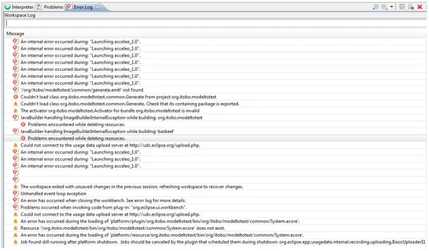Screen dimensions: 429x251
Task: Expand the 'JavaBuilder ... building: basbeef' entry icon
Action: (16, 132)
